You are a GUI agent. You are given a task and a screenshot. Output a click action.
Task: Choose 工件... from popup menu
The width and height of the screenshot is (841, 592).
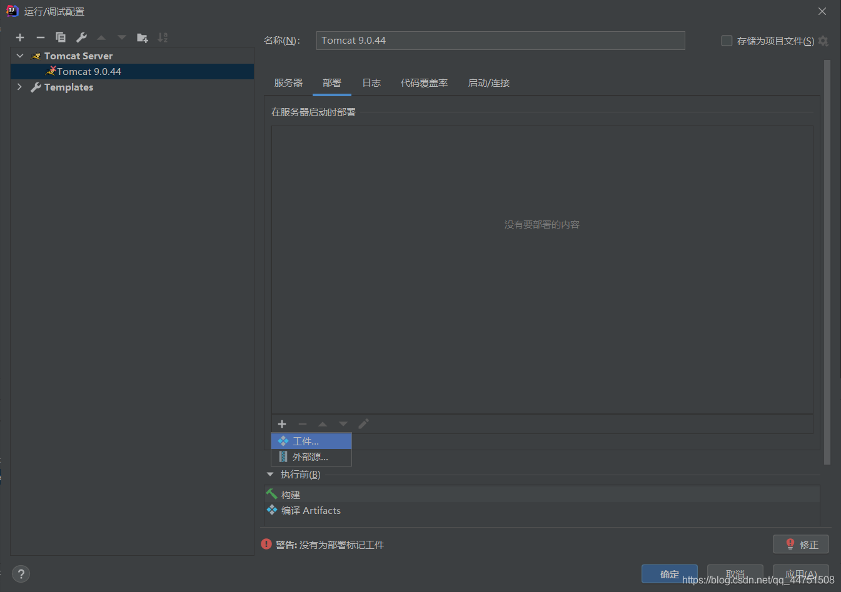tap(311, 441)
